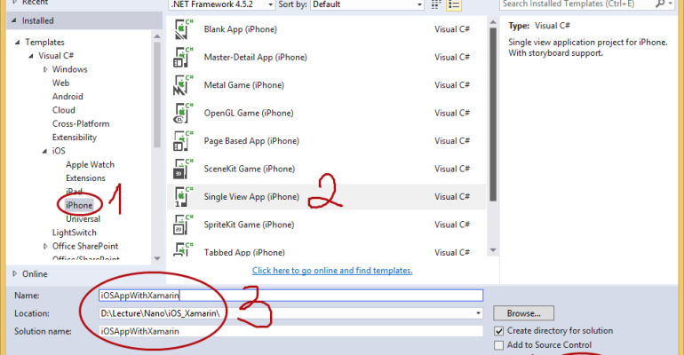The image size is (684, 355).
Task: Collapse the Installed section
Action: (14, 20)
